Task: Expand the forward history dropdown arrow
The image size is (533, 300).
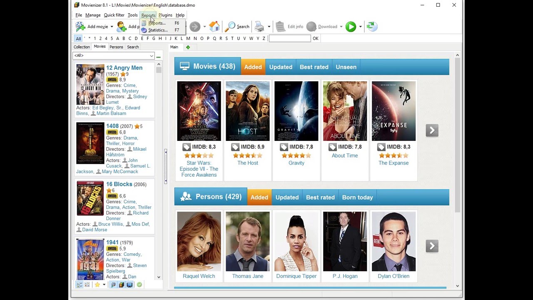Action: pos(204,27)
